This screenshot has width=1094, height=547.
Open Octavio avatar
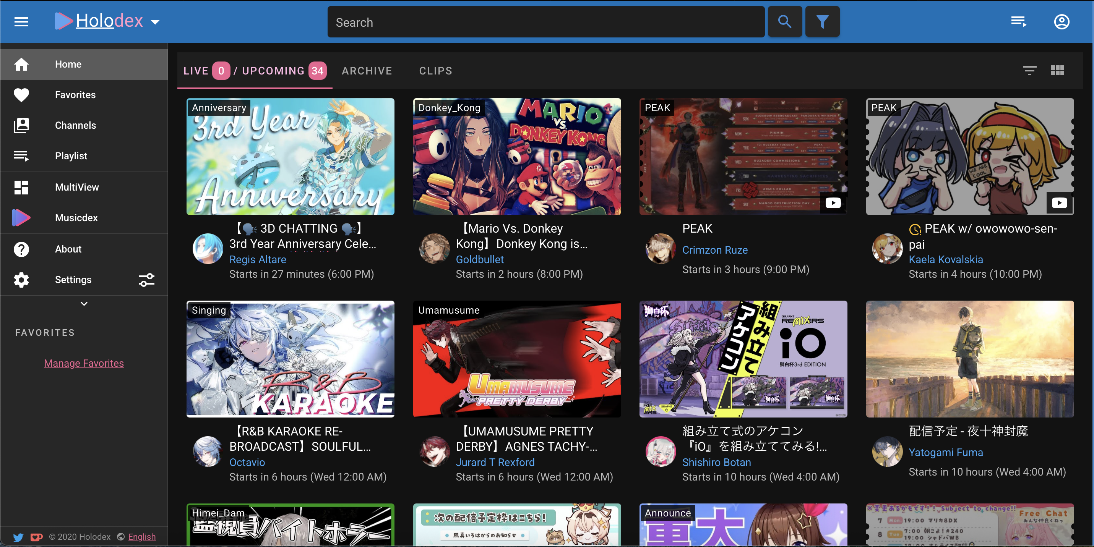(208, 452)
